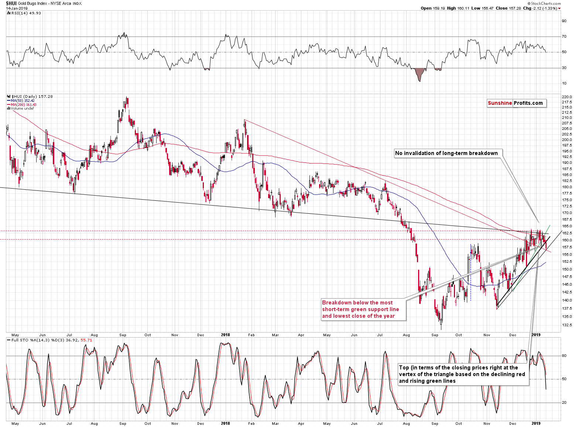Click the 'Sep' 2017 label on the price panel time axis

[x=123, y=335]
